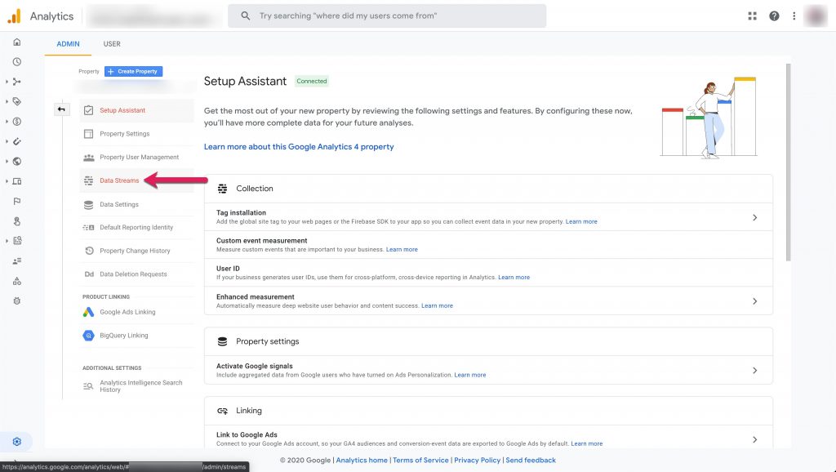Open the Audiences person-list sidebar icon

coord(17,260)
